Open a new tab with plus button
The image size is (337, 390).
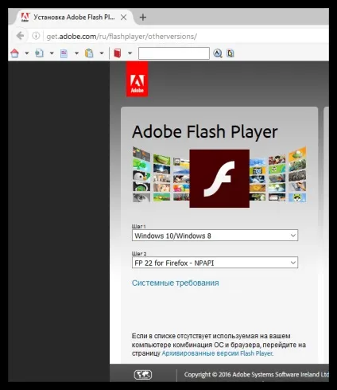(x=143, y=18)
